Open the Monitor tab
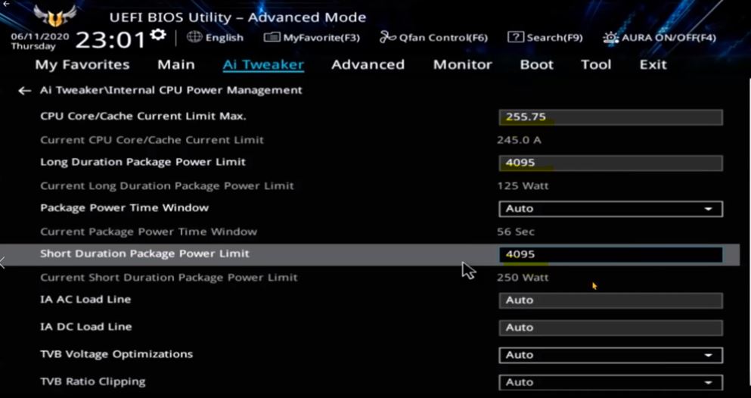The image size is (751, 398). pyautogui.click(x=463, y=64)
